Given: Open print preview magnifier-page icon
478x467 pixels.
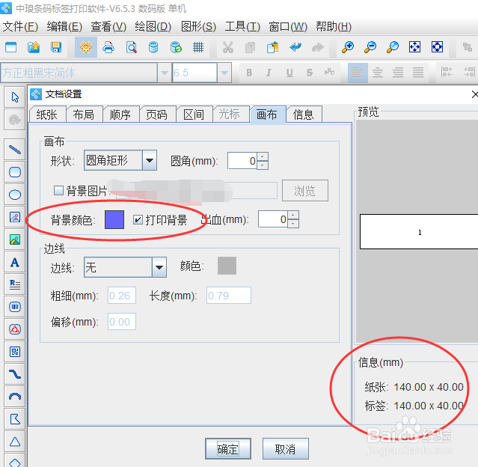Looking at the screenshot, I should pyautogui.click(x=131, y=47).
